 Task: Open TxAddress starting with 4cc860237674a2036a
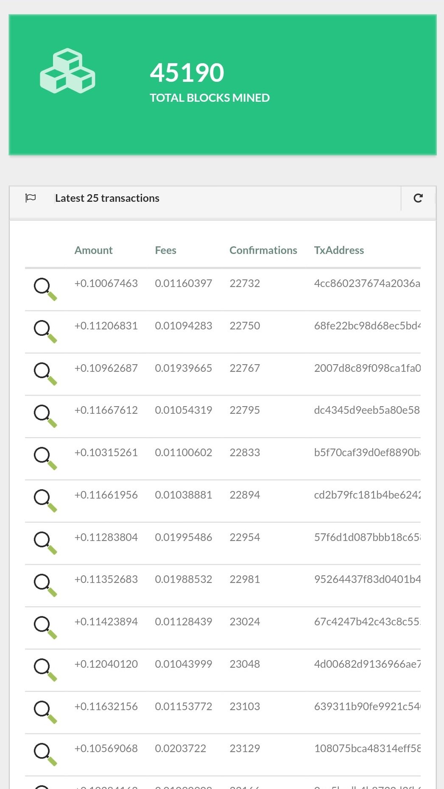click(x=367, y=283)
